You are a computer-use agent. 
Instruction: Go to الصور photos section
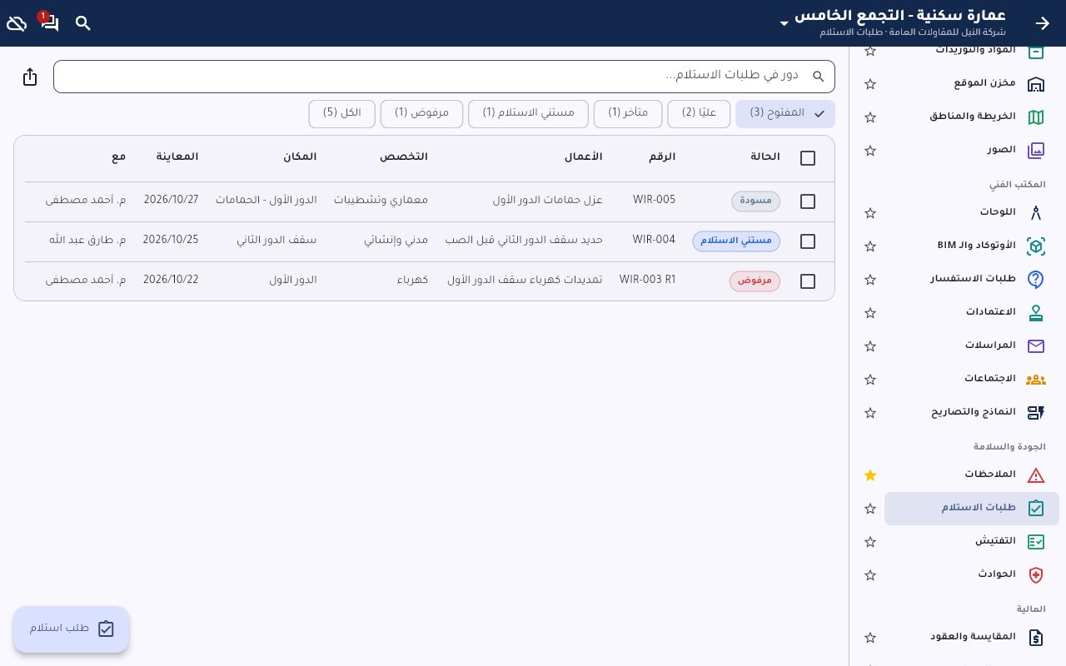pos(972,151)
